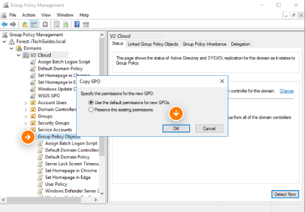Click the linked WSUS GPO icon
This screenshot has height=212, width=305.
33,96
